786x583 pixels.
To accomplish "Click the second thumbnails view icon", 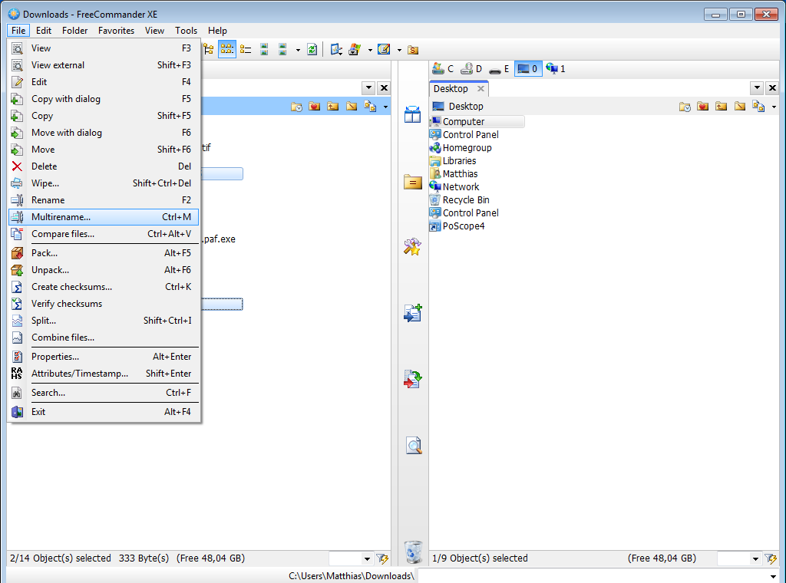I will click(x=282, y=50).
